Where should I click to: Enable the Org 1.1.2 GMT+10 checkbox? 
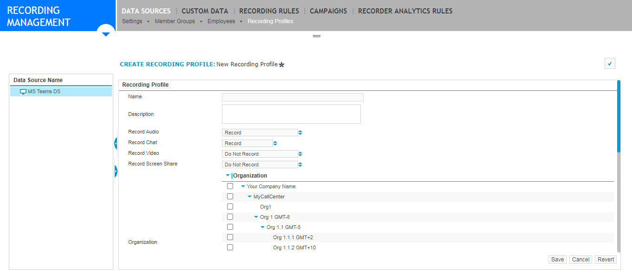(230, 248)
